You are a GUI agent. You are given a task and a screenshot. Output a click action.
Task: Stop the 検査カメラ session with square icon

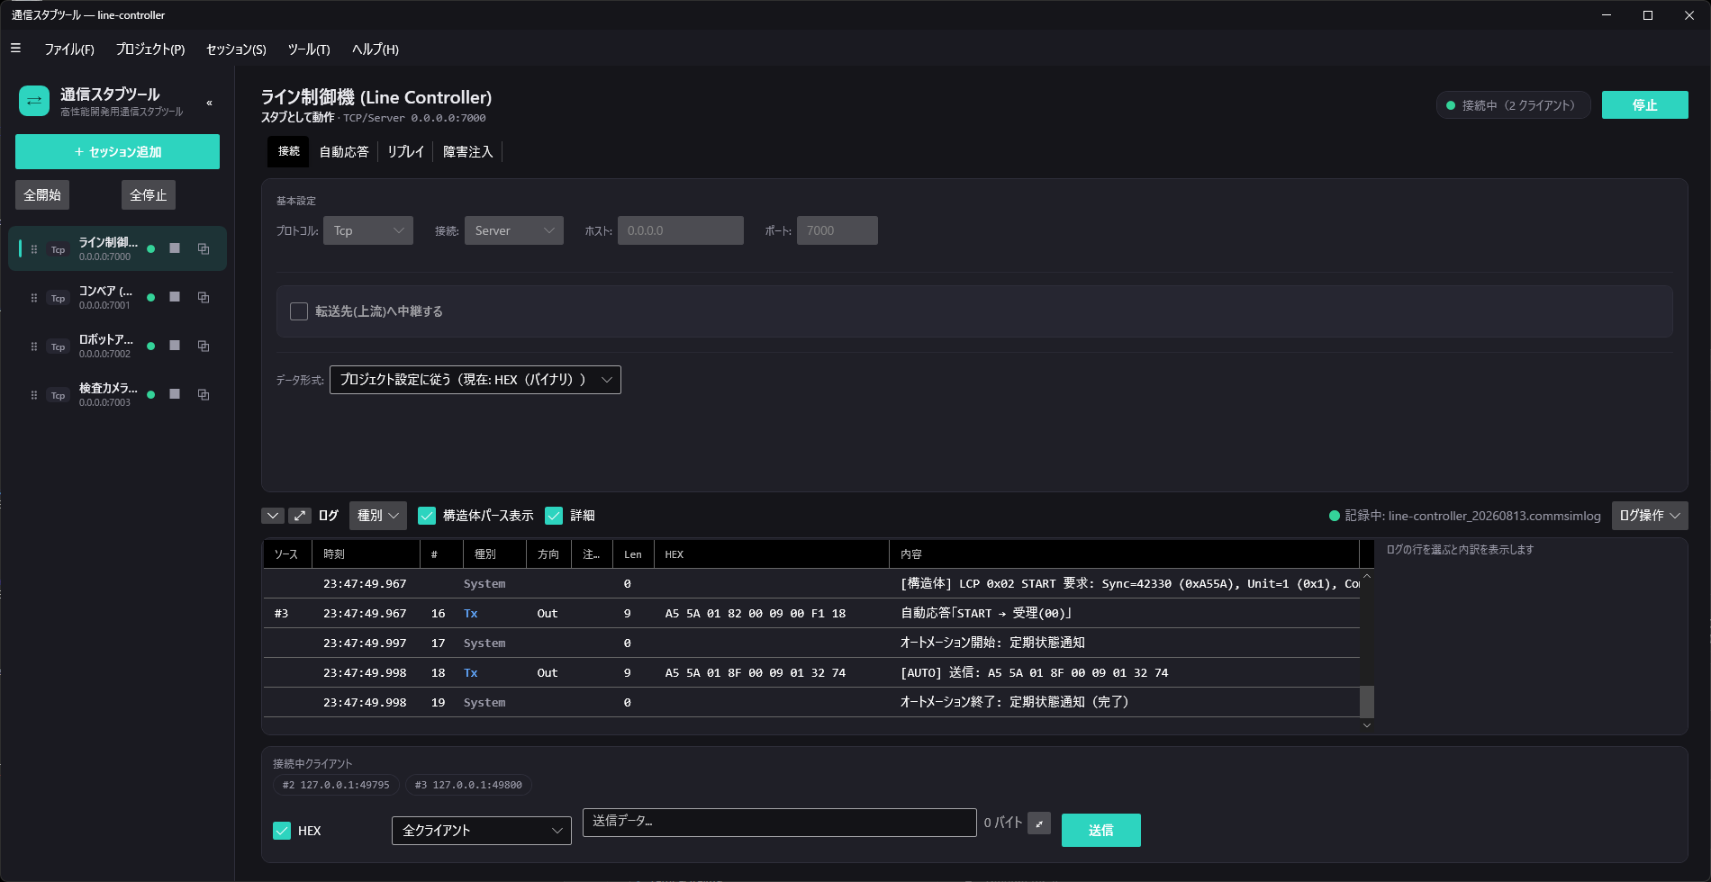175,394
